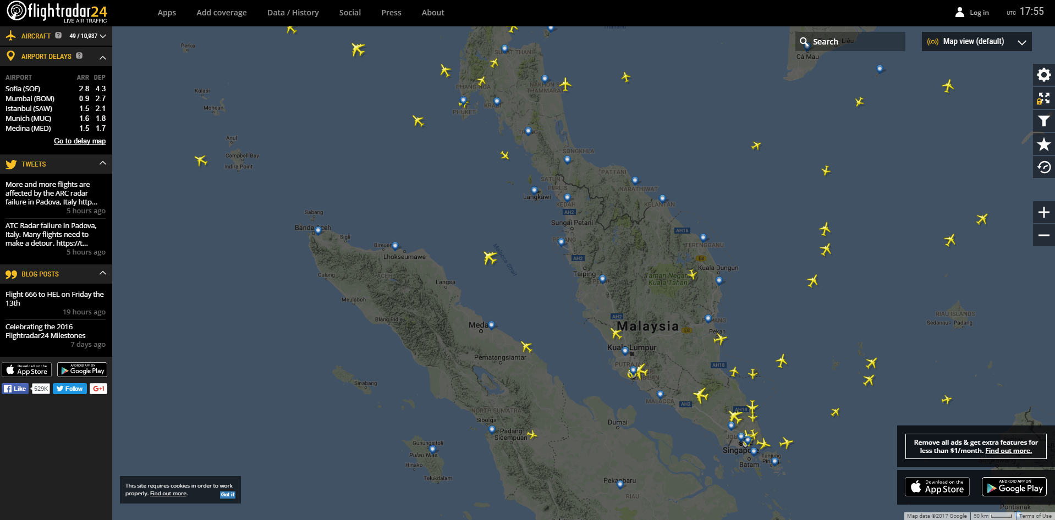
Task: Select the airport pin at Medan
Action: tap(491, 325)
